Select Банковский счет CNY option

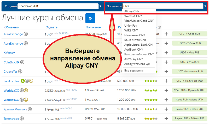[139, 54]
